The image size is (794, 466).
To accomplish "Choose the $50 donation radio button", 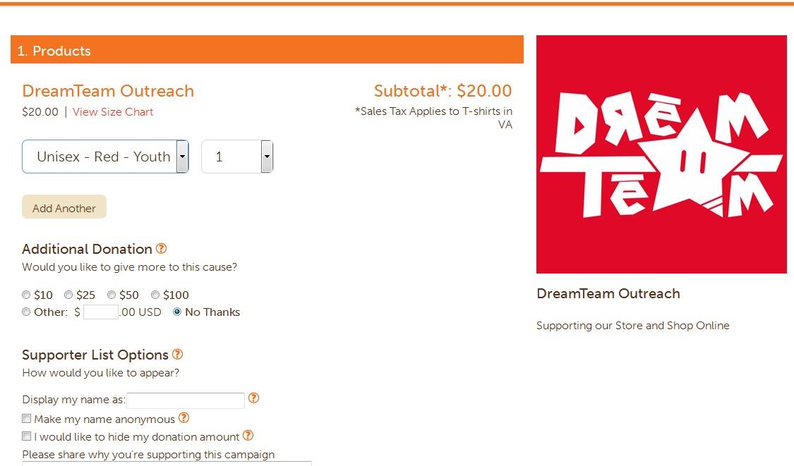I will (x=112, y=295).
